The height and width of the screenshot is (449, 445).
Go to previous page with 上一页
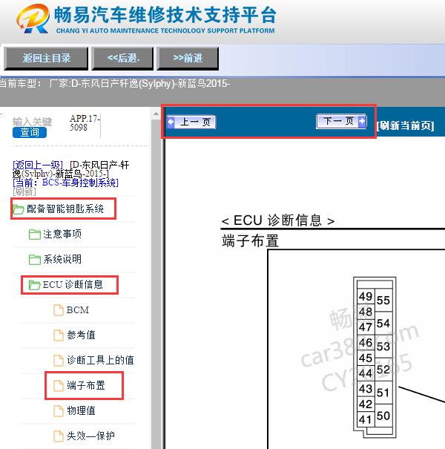click(x=191, y=122)
